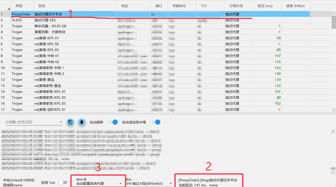This screenshot has width=336, height=187.
Task: Sort by the 地址 column header
Action: [x=133, y=6]
